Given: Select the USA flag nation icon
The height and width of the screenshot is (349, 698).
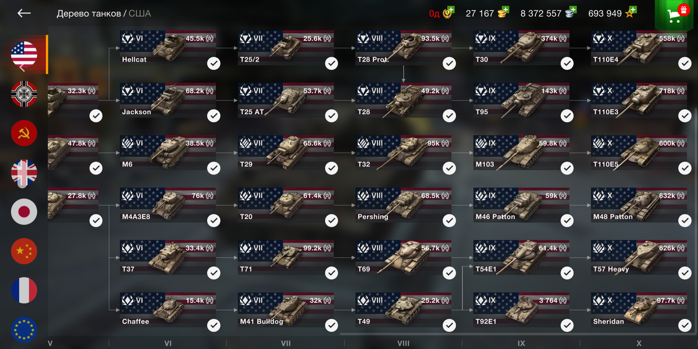Looking at the screenshot, I should click(x=24, y=54).
